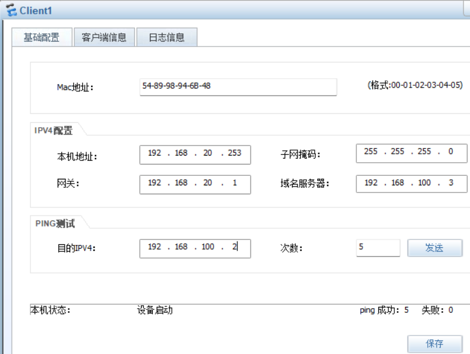Image resolution: width=470 pixels, height=354 pixels.
Task: Click the Mac地址 input field
Action: 238,87
